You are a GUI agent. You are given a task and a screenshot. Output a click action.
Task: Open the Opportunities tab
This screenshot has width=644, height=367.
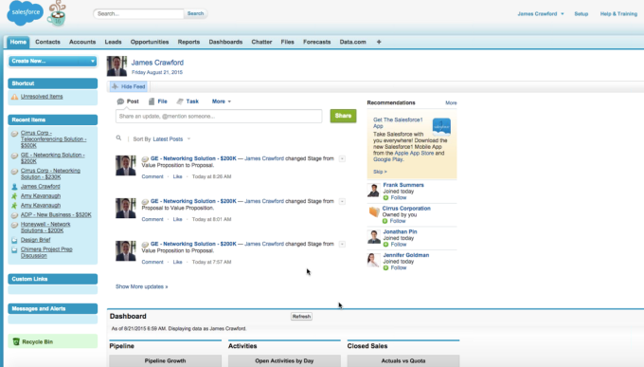point(150,42)
